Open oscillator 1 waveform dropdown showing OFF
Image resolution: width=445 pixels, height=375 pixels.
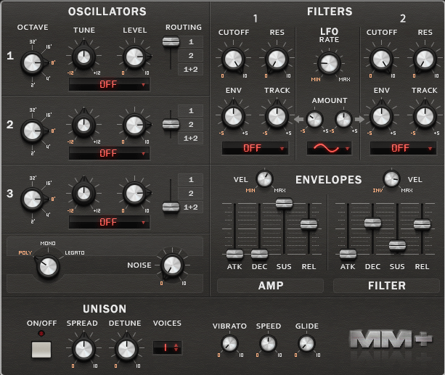click(x=110, y=84)
